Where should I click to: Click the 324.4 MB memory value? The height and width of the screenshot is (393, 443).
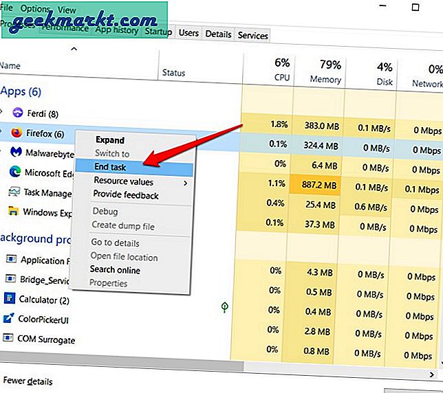click(321, 146)
